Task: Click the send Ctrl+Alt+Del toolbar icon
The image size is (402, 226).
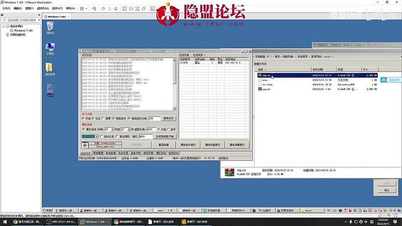Action: (x=94, y=9)
